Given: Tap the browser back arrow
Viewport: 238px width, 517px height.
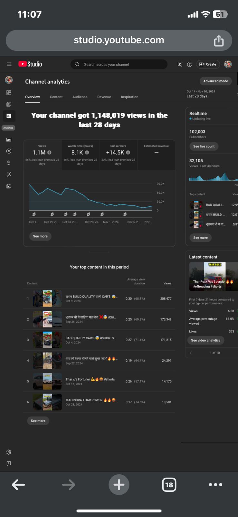Looking at the screenshot, I should 18,484.
